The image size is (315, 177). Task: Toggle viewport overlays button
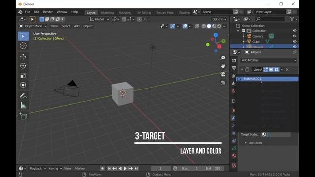tap(185, 26)
